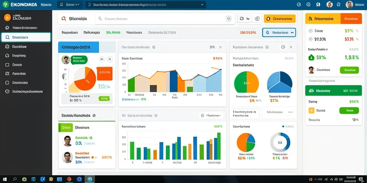This screenshot has height=183, width=367.
Task: Click the round icon inside the search field's right end
Action: click(228, 19)
